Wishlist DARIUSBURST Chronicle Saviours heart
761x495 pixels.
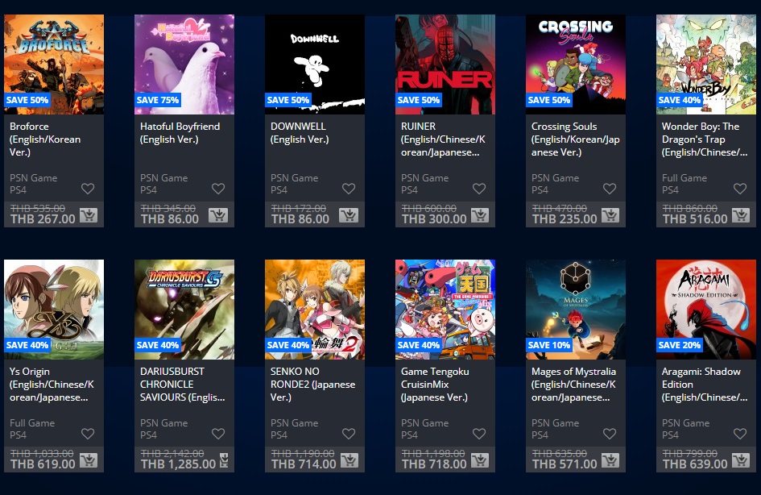pyautogui.click(x=218, y=434)
